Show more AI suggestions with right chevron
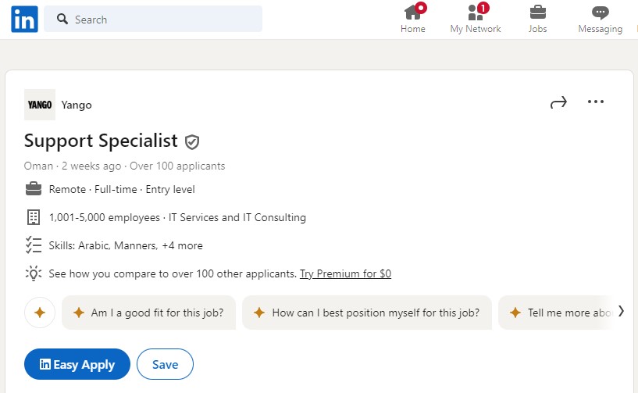This screenshot has height=393, width=638. click(621, 311)
